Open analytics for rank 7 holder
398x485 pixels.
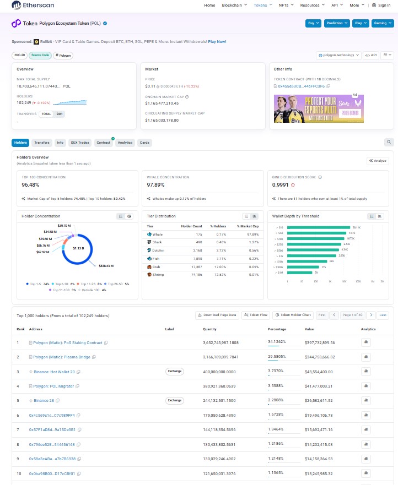(366, 429)
